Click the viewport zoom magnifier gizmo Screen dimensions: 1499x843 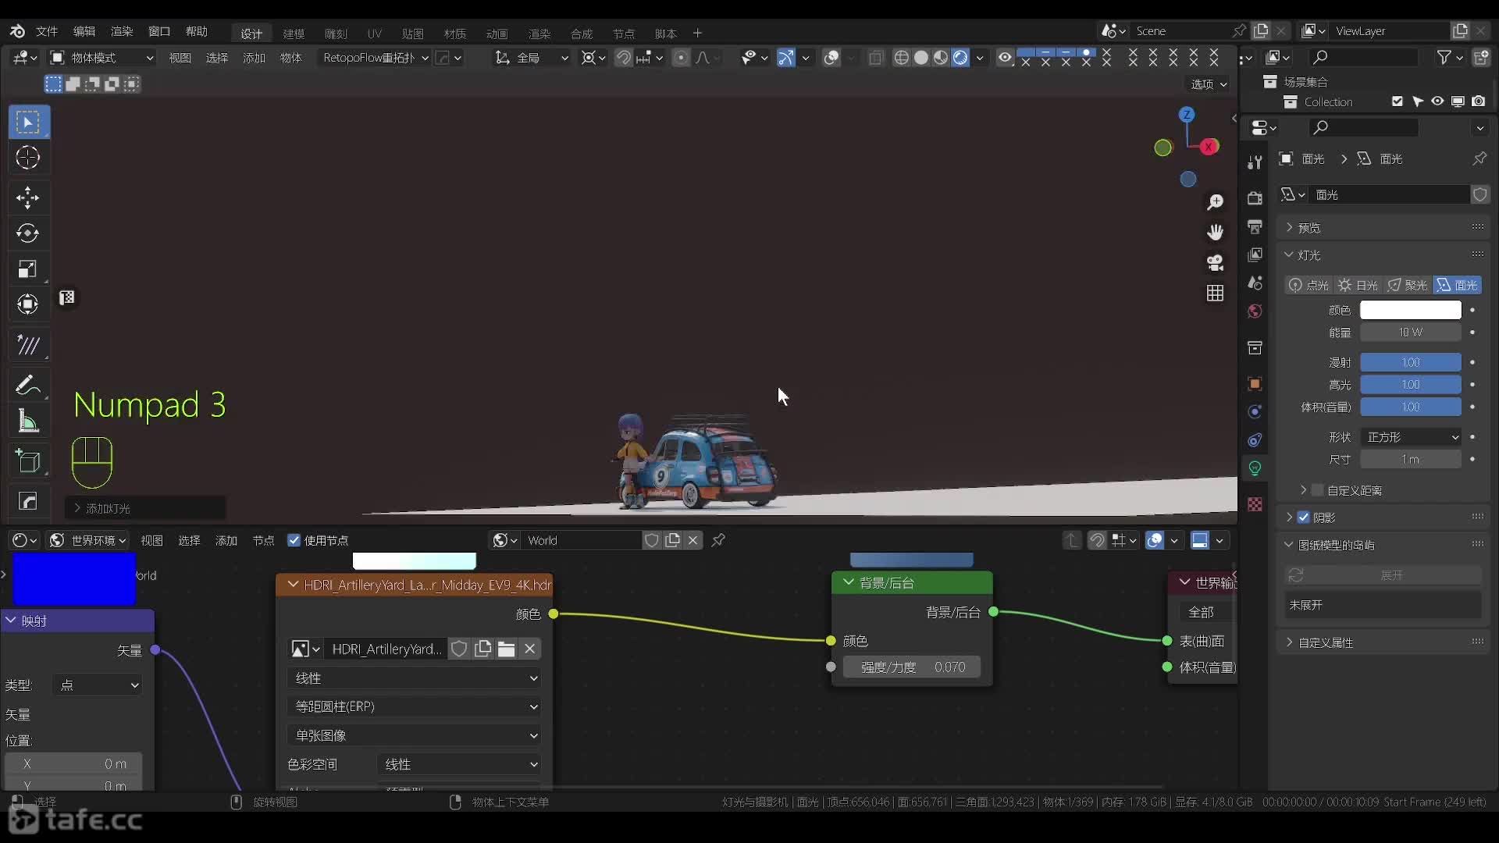click(x=1215, y=202)
